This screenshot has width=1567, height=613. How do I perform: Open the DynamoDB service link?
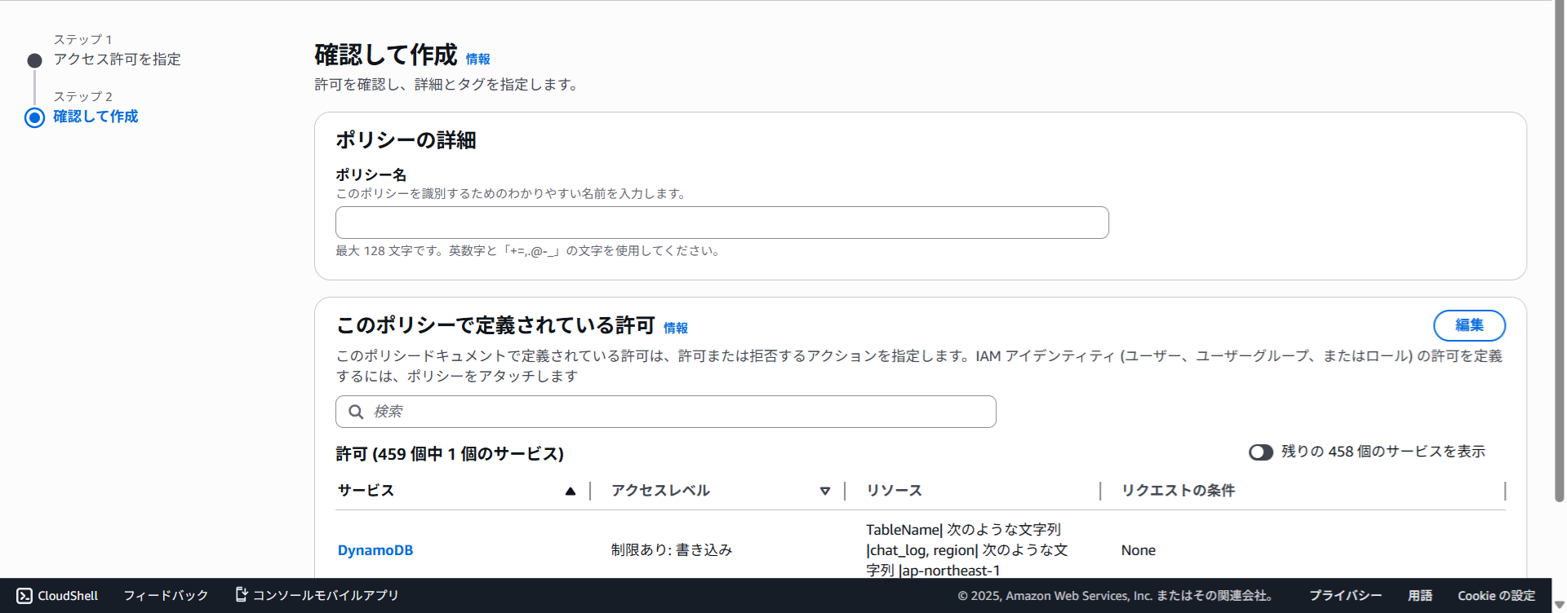click(x=375, y=550)
